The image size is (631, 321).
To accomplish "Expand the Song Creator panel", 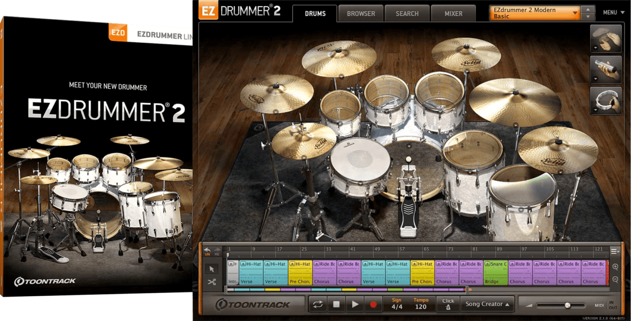I will click(x=487, y=304).
